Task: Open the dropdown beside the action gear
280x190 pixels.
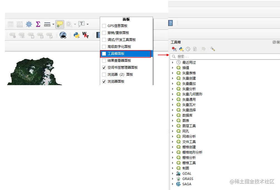Action: click(x=75, y=24)
